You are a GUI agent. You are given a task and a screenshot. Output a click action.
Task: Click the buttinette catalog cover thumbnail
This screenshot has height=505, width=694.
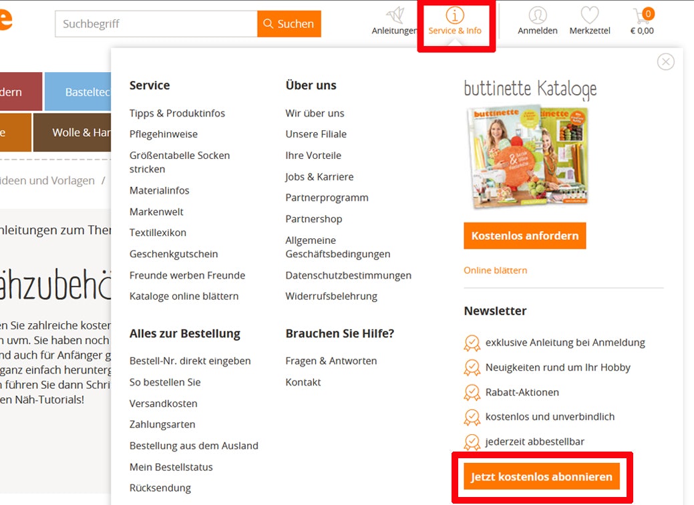[x=525, y=156]
